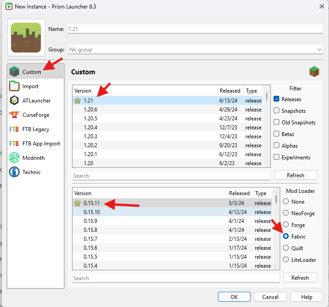Image resolution: width=329 pixels, height=307 pixels.
Task: Enable the Betas filter
Action: point(276,134)
